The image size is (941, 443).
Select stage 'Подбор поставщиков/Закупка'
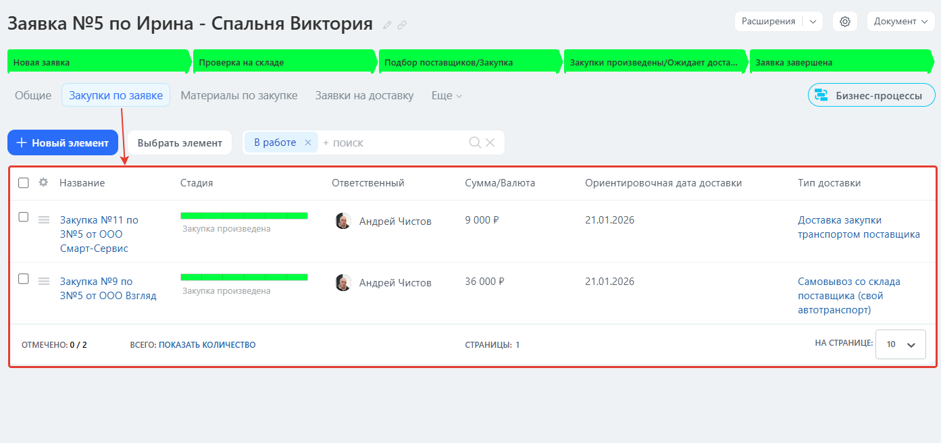click(x=470, y=61)
